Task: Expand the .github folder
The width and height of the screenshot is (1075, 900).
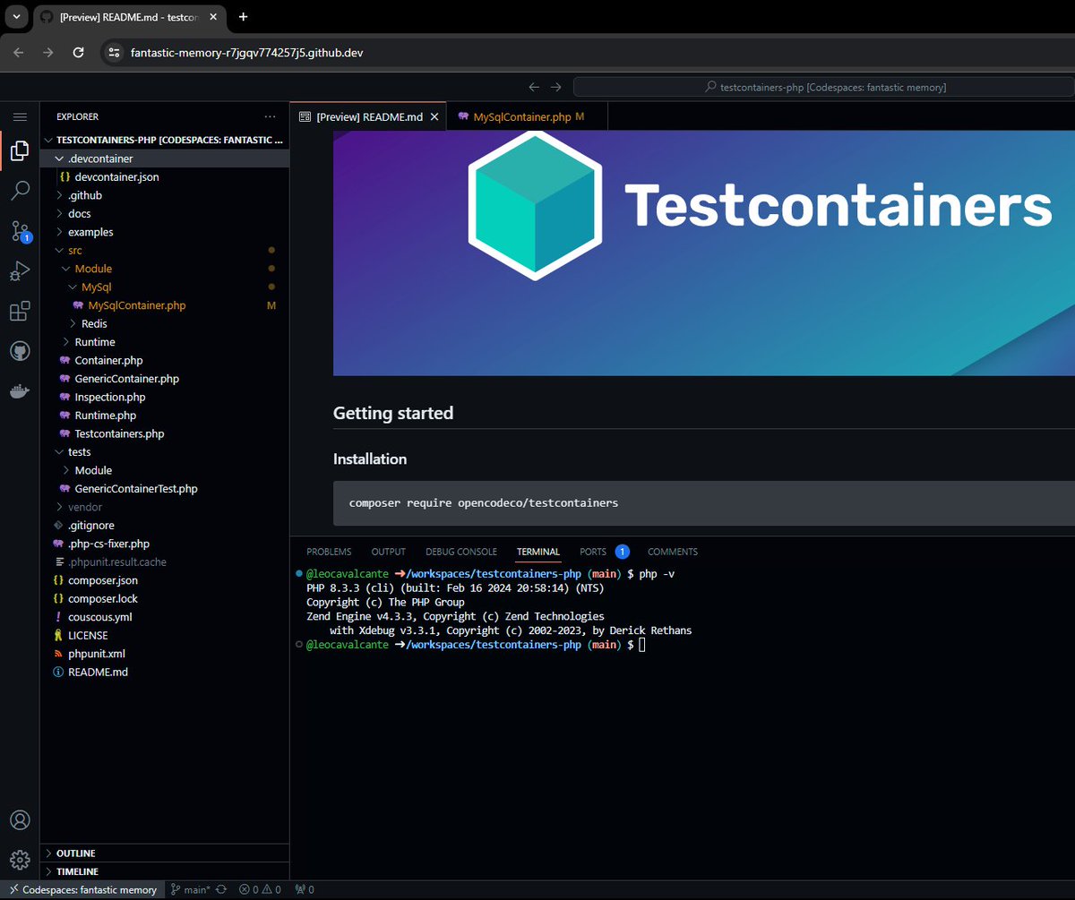Action: pos(165,195)
